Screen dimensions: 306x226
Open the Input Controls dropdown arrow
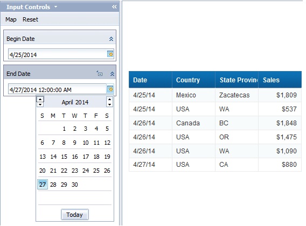coord(56,7)
